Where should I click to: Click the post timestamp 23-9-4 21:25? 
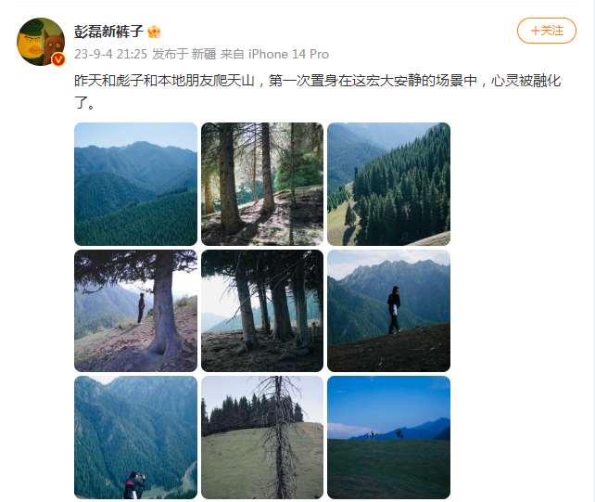(x=110, y=54)
